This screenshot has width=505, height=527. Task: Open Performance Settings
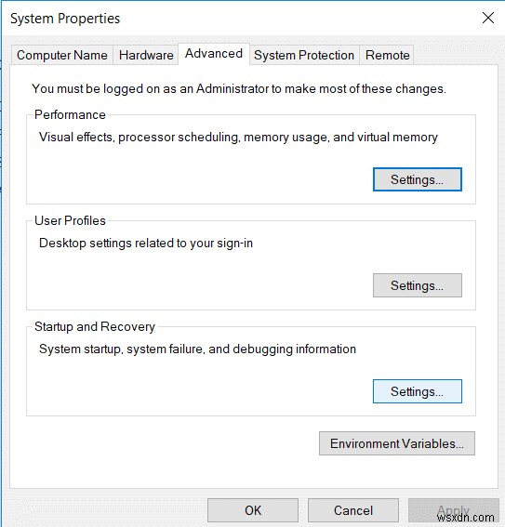(418, 179)
